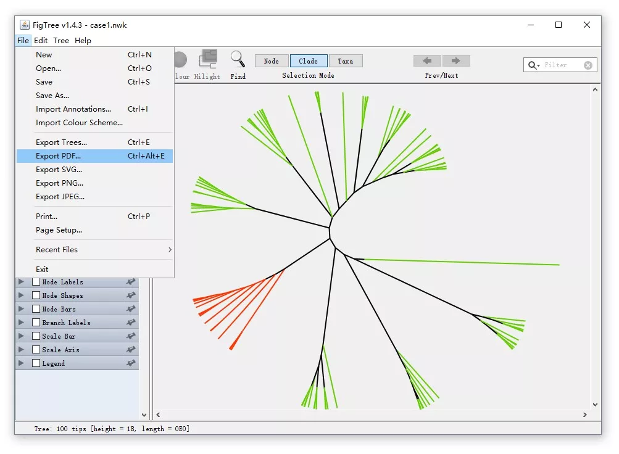619x454 pixels.
Task: Open the Recent Files submenu
Action: coord(95,250)
